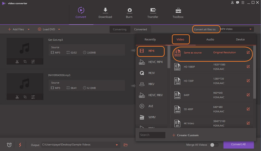Click the Convert All button
Screen dimensions: 261x151
[238, 145]
